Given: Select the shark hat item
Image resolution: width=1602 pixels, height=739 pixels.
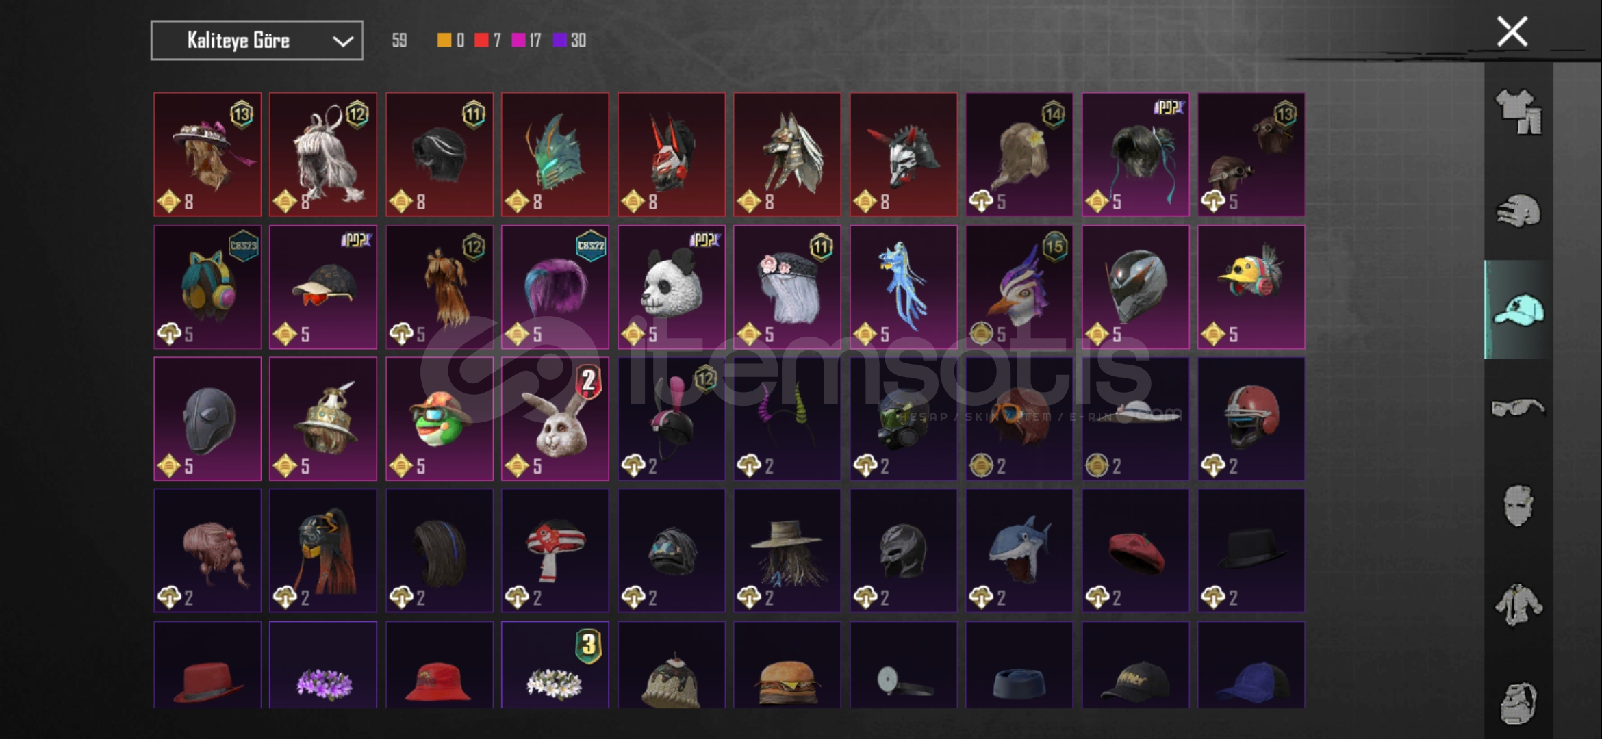Looking at the screenshot, I should point(1019,550).
